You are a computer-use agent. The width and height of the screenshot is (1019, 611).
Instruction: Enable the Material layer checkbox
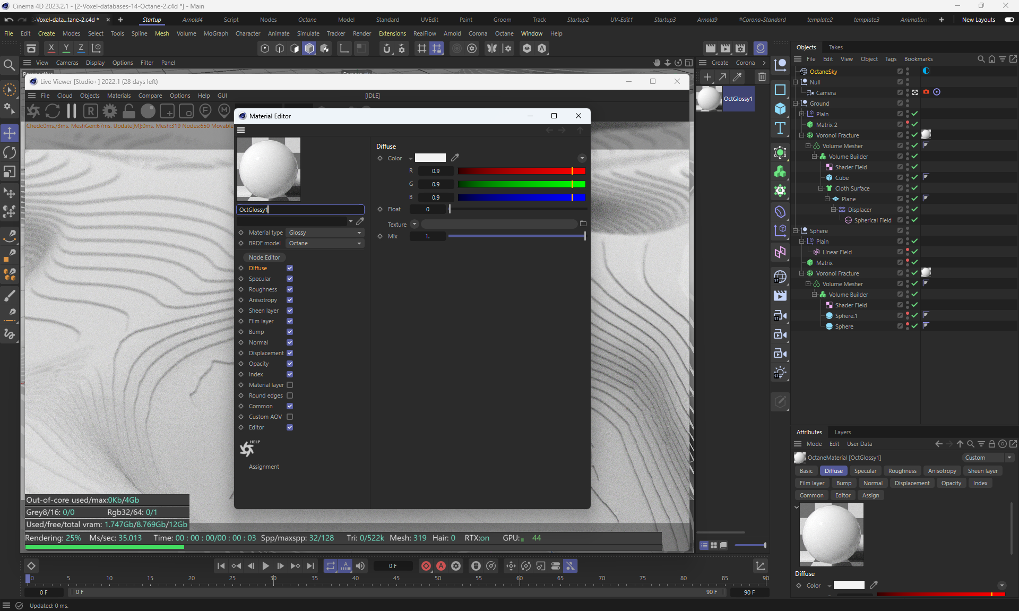[290, 385]
